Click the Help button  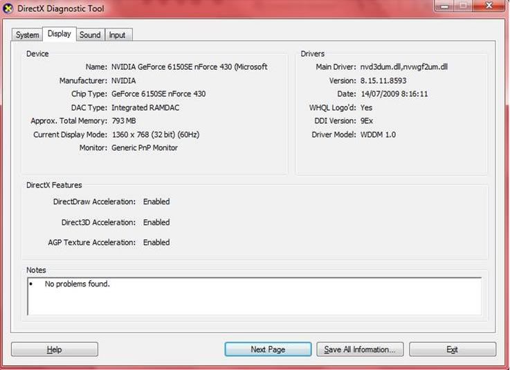[x=54, y=349]
